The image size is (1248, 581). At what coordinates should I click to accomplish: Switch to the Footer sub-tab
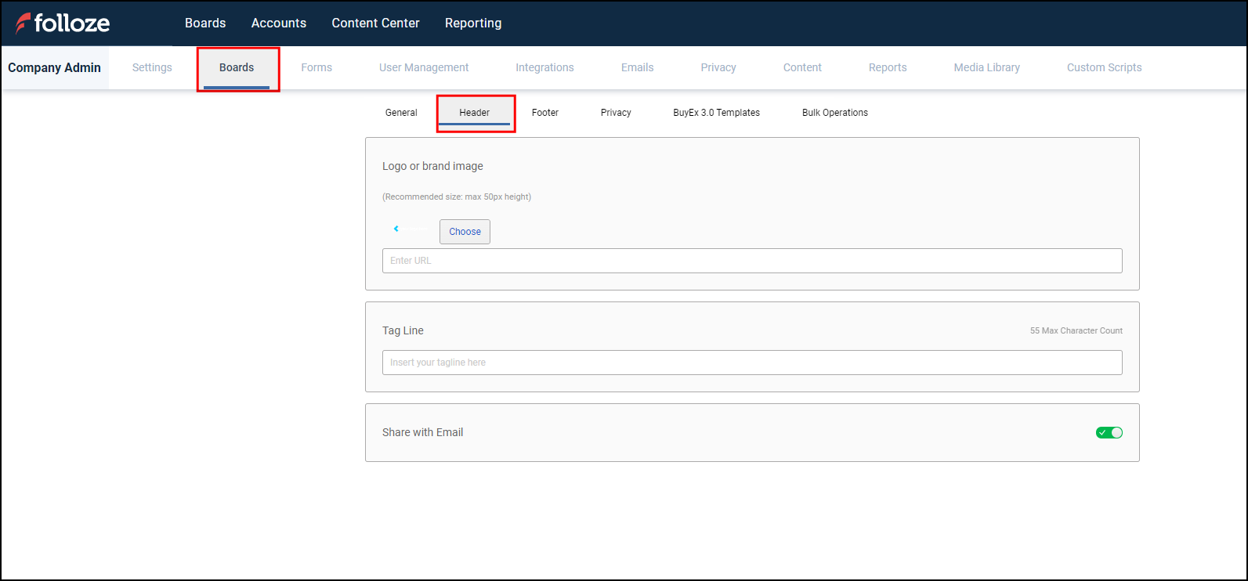pos(545,113)
